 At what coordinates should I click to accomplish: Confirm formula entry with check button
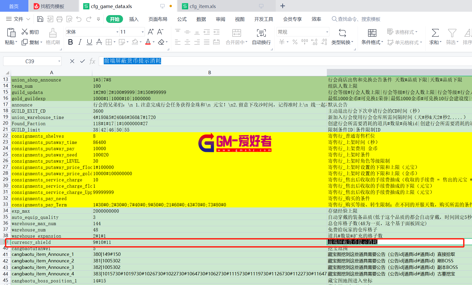83,61
